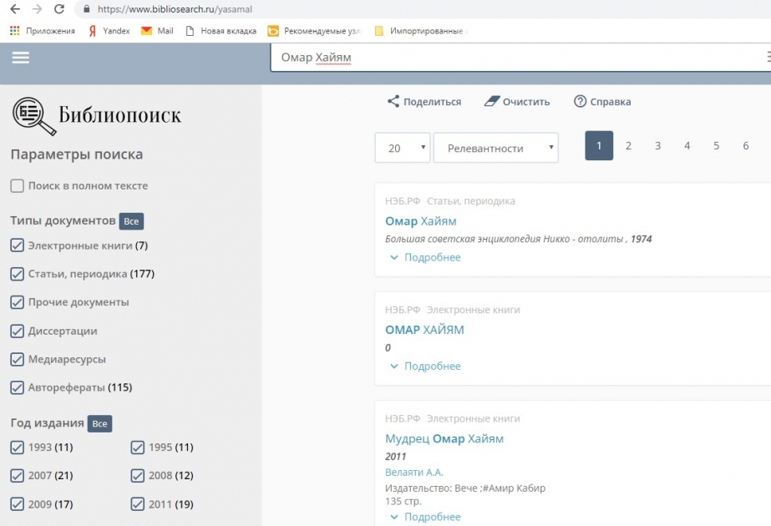Uncheck Авторефераты (115) checkbox
Viewport: 771px width, 526px height.
click(x=18, y=387)
